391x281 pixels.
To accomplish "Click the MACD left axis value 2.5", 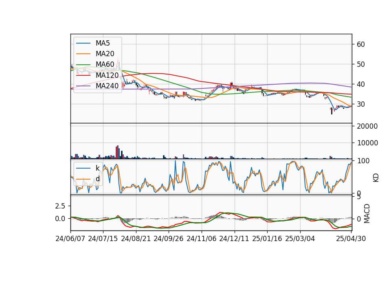I will point(60,206).
